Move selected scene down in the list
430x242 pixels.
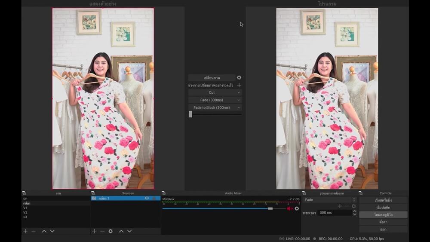tap(52, 231)
